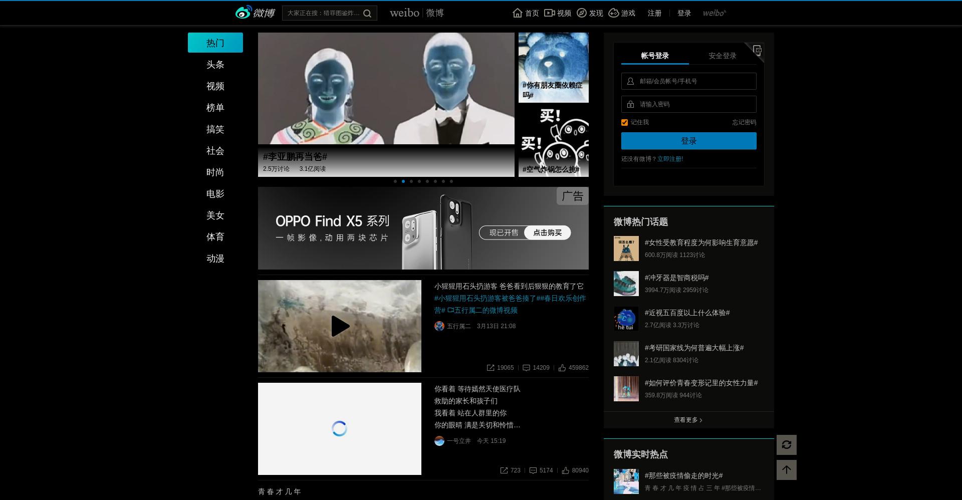Open 游戏 games in top navigation
The width and height of the screenshot is (962, 500).
622,13
